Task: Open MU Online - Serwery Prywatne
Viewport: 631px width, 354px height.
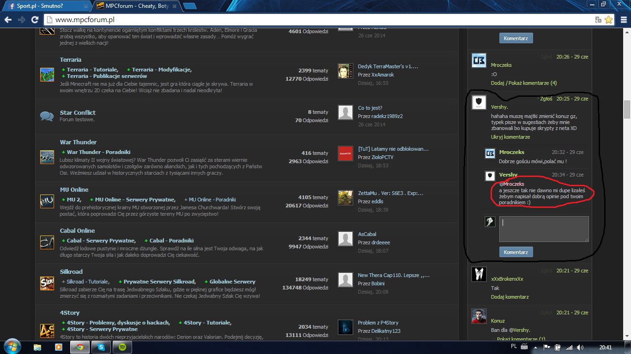Action: coord(135,200)
